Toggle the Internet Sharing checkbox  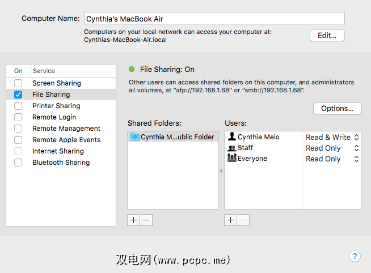point(18,151)
